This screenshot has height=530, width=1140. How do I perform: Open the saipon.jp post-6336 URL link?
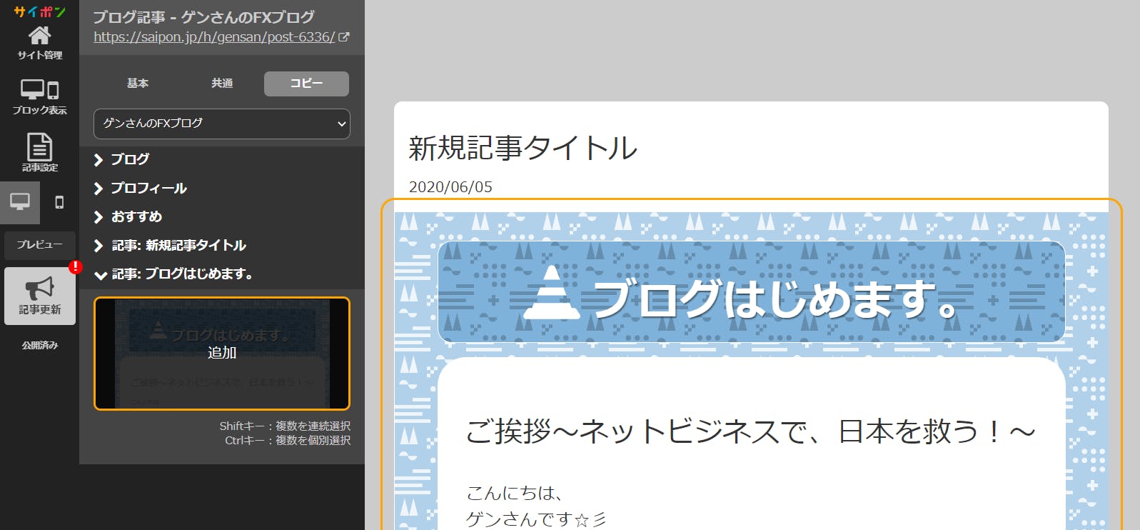[x=214, y=37]
